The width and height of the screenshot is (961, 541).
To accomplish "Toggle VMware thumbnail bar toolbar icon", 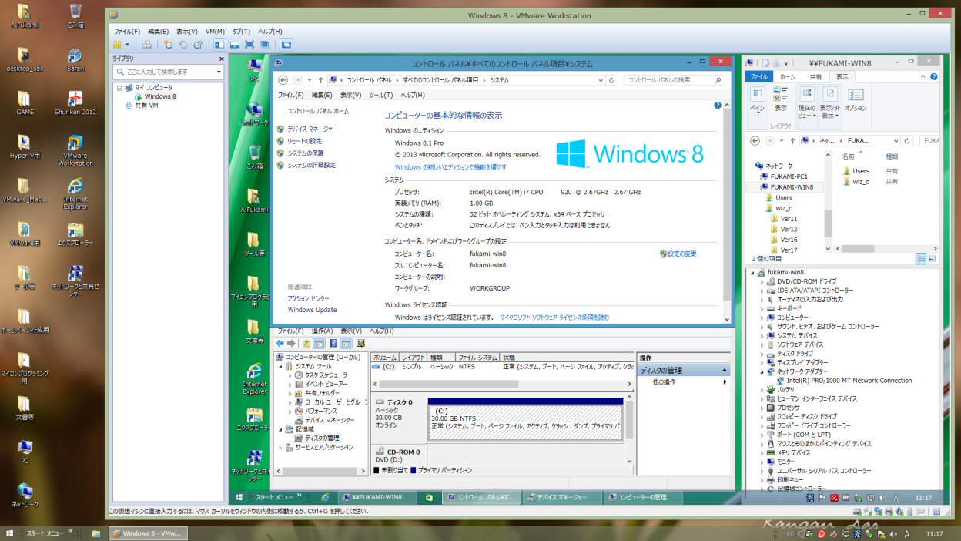I will point(234,45).
